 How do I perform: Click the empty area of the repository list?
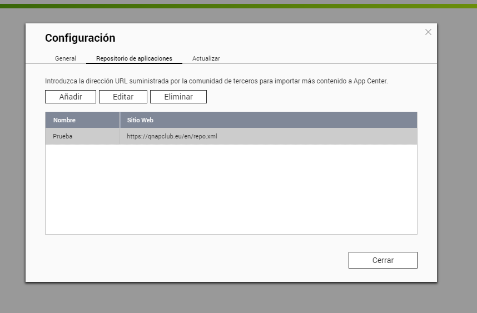click(x=231, y=189)
